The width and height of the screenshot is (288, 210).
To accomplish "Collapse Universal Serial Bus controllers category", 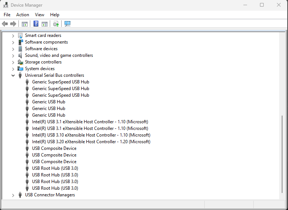I will [x=13, y=75].
